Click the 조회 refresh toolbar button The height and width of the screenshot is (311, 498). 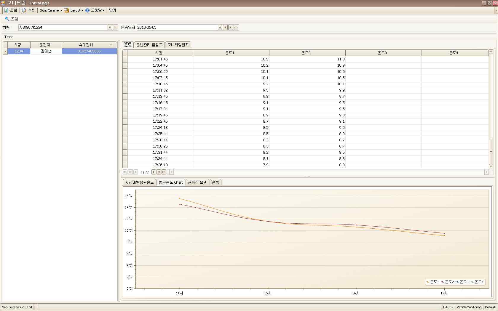(x=11, y=10)
